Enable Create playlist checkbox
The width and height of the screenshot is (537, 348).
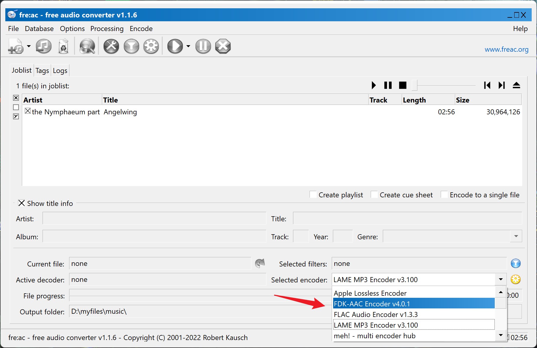click(x=313, y=195)
